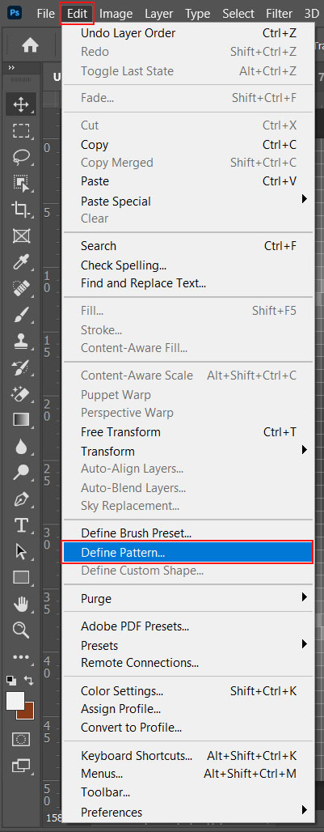Choose Color Settings...
This screenshot has width=324, height=832.
(x=188, y=691)
